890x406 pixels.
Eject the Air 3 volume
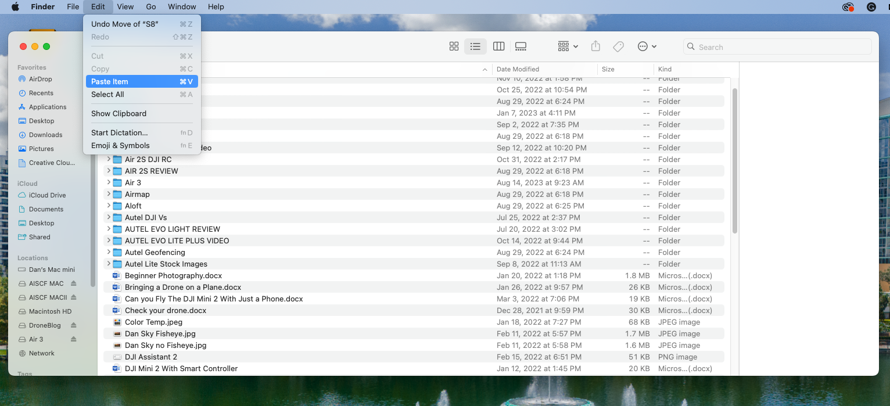tap(74, 339)
